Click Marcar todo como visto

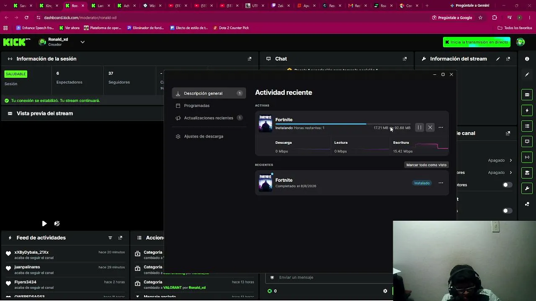426,165
